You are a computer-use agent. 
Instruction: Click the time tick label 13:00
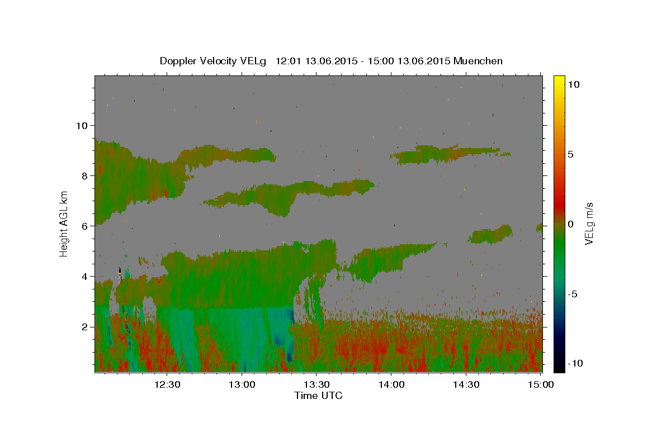tap(243, 384)
